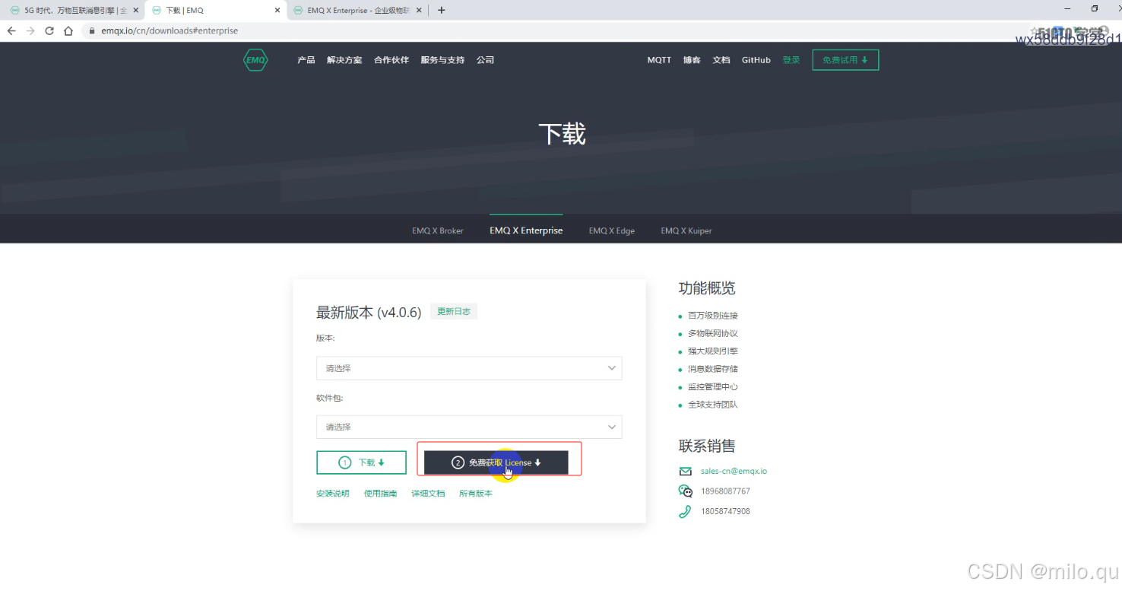Expand the chevron on the 请选择 version field

[x=611, y=368]
